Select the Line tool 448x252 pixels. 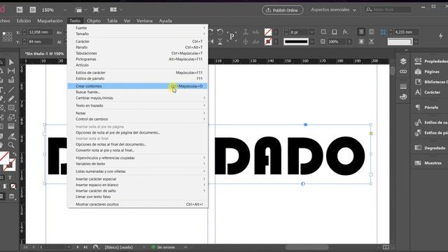click(x=11, y=90)
